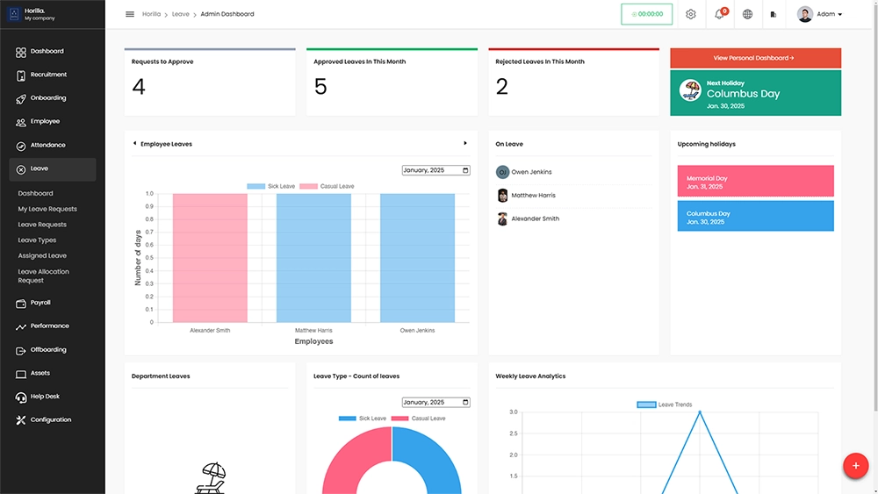Open the Employee Leaves month picker
This screenshot has height=494, width=878.
pyautogui.click(x=435, y=170)
